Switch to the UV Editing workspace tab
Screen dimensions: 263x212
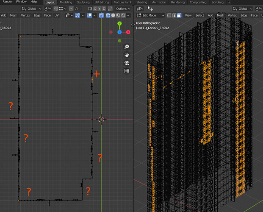point(102,3)
